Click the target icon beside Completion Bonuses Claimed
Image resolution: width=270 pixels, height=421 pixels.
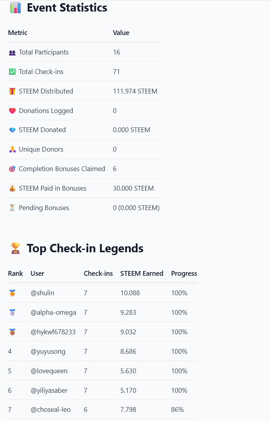click(12, 169)
